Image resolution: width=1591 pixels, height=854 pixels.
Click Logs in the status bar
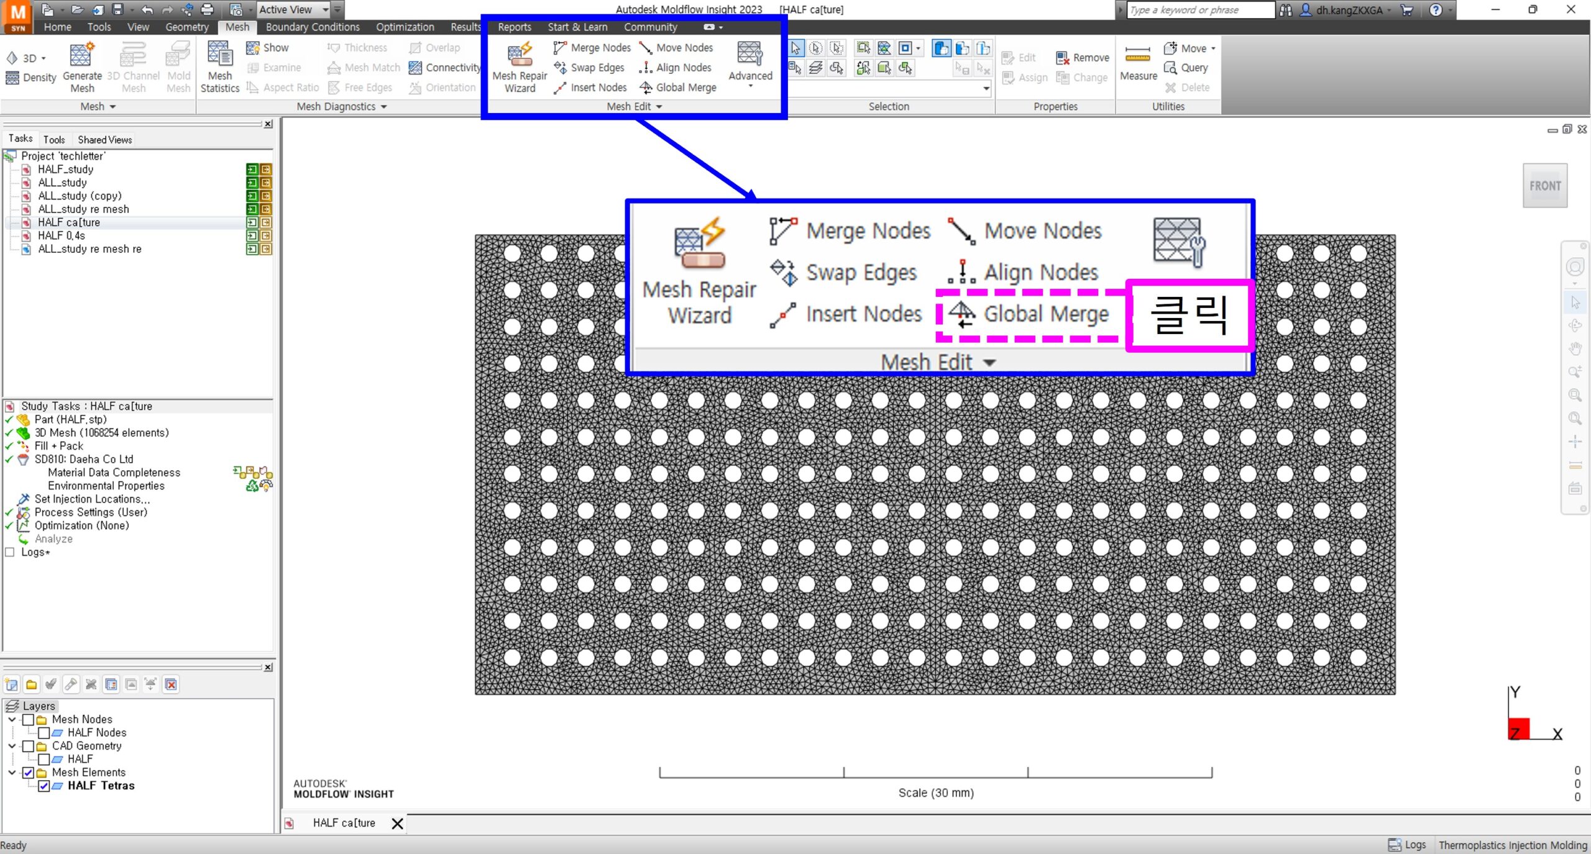tap(1408, 845)
